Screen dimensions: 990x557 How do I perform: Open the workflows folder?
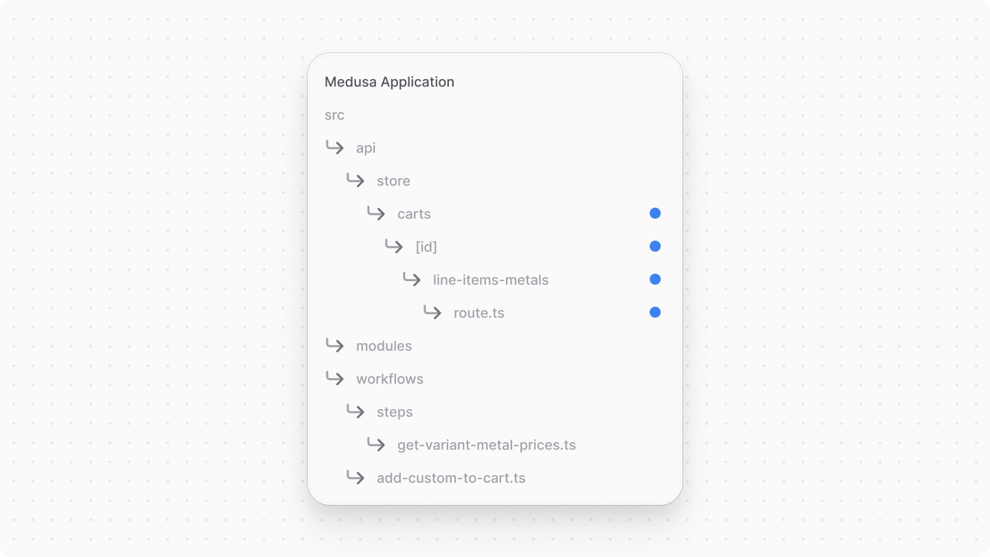click(x=390, y=379)
